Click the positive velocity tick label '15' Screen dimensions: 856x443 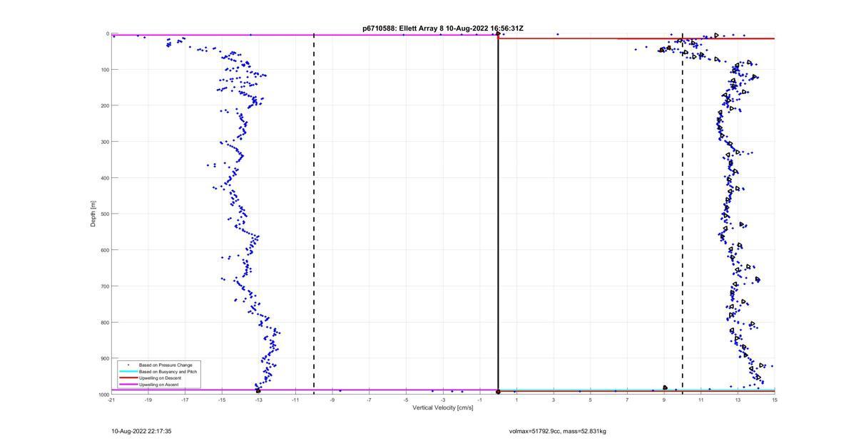click(775, 400)
